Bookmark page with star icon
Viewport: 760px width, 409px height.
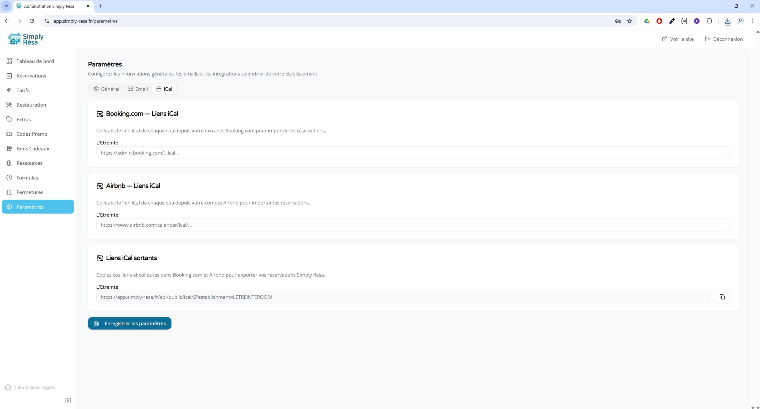[x=629, y=21]
